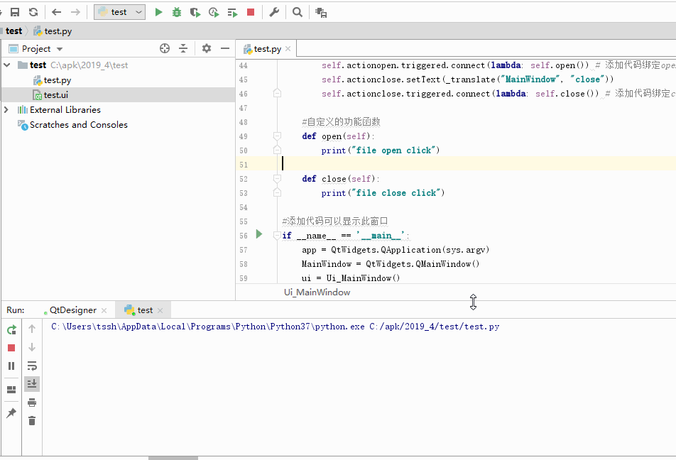Stop the process in the Run panel

coord(11,348)
